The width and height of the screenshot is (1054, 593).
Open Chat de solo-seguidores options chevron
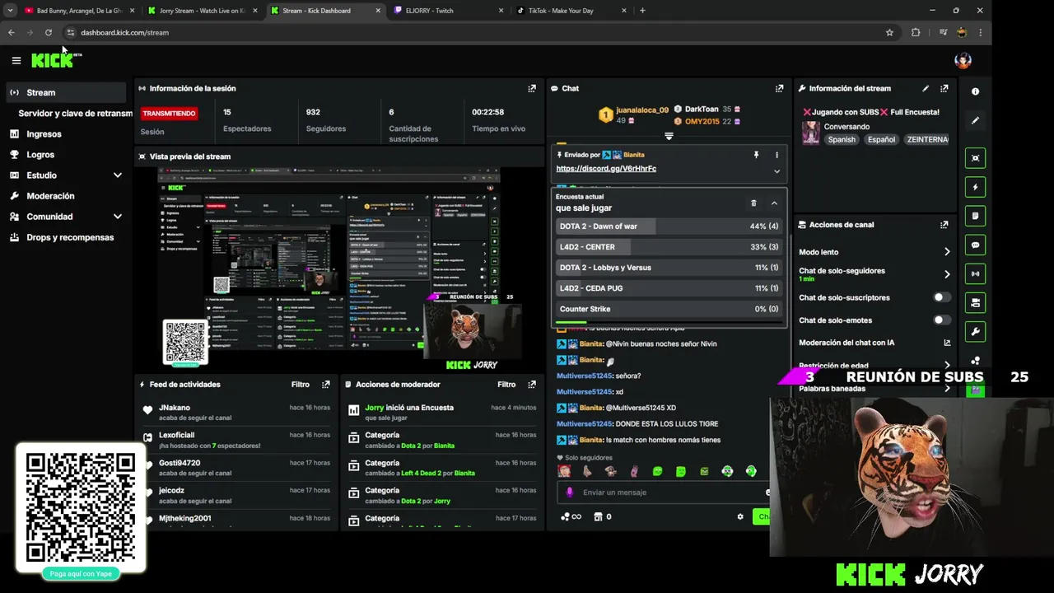[947, 274]
